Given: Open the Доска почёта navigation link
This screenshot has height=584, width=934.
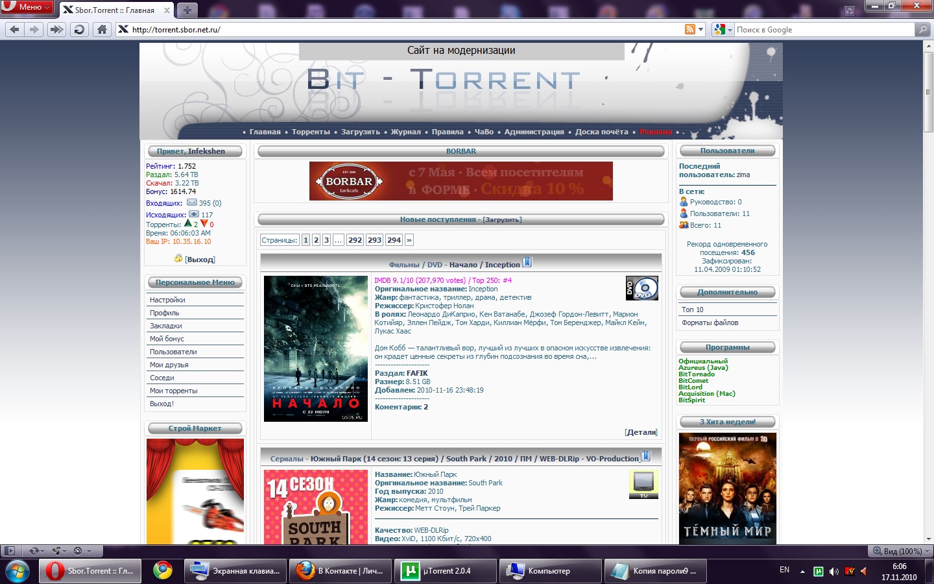Looking at the screenshot, I should pos(602,132).
